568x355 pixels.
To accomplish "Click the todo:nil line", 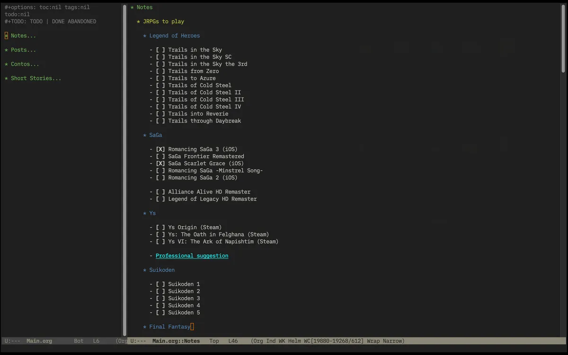I will [x=17, y=14].
